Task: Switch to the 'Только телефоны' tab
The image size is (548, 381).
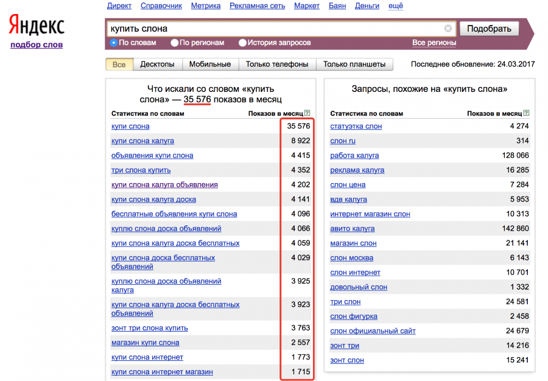Action: click(x=277, y=65)
